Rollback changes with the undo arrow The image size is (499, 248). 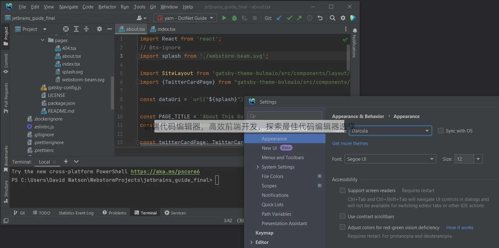click(320, 18)
